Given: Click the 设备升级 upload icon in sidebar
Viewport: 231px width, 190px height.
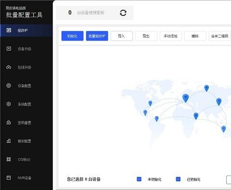Looking at the screenshot, I should [x=9, y=49].
